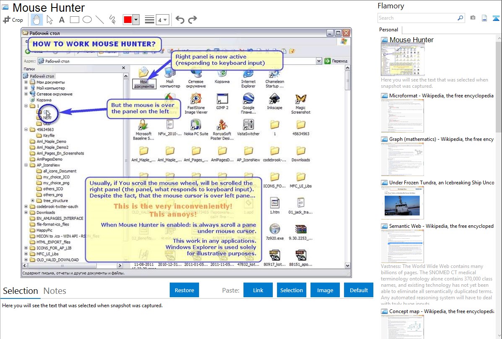
Task: Click the red color swatch
Action: (x=127, y=20)
